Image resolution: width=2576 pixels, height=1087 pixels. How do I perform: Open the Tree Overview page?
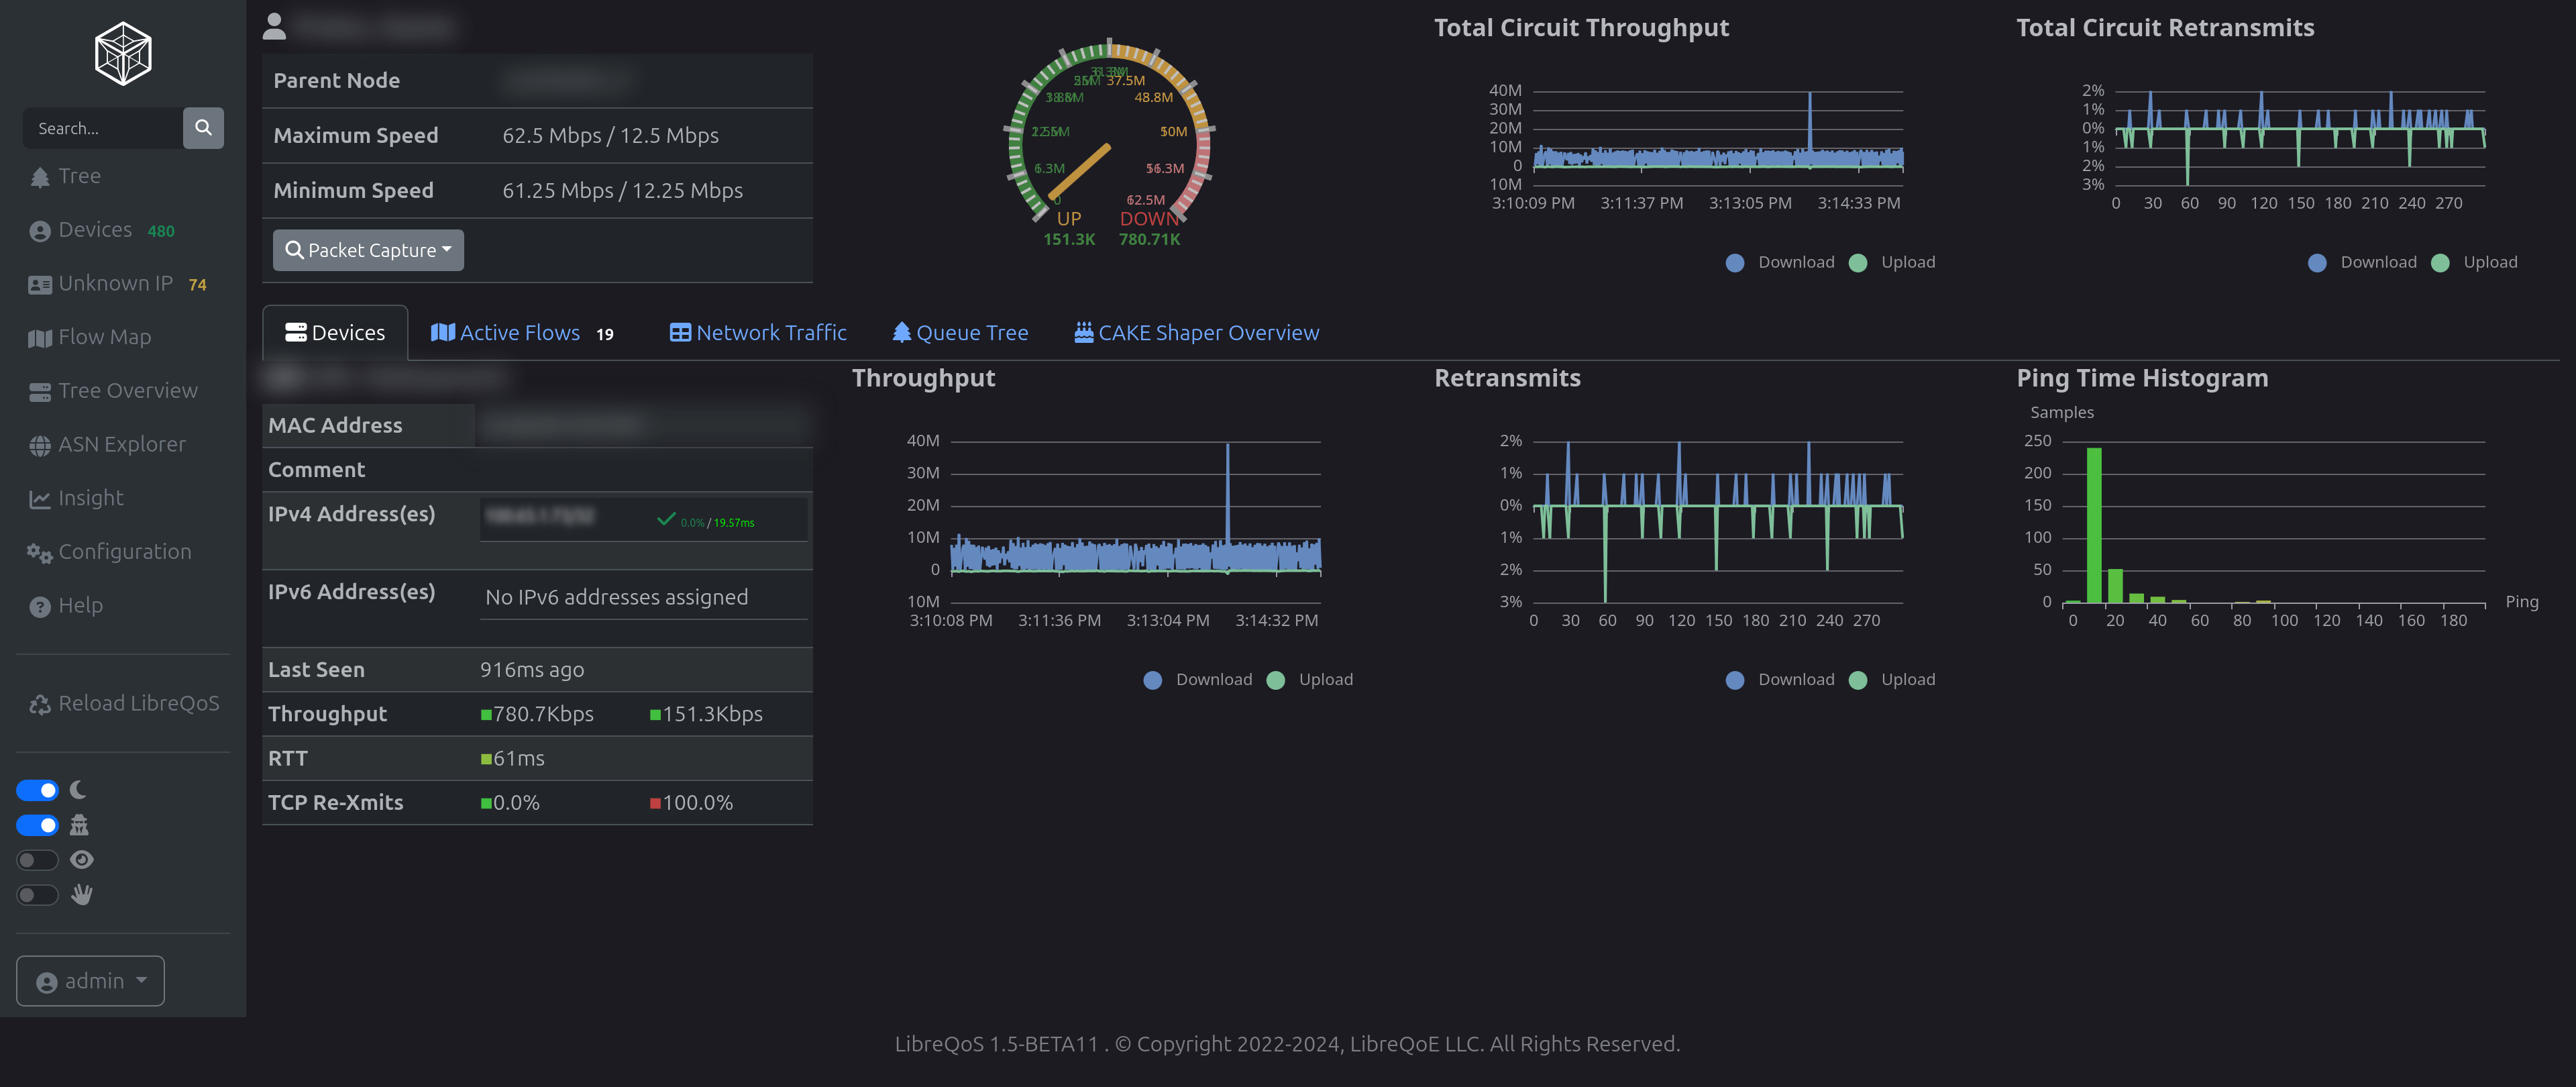(127, 390)
